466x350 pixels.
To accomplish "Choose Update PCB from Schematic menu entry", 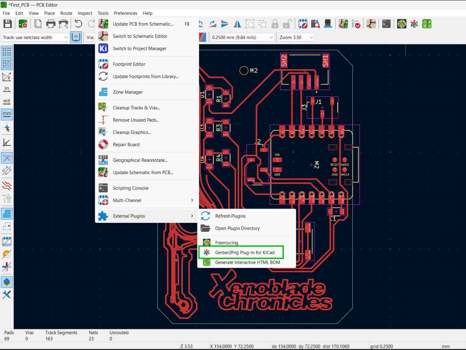I will tap(143, 24).
